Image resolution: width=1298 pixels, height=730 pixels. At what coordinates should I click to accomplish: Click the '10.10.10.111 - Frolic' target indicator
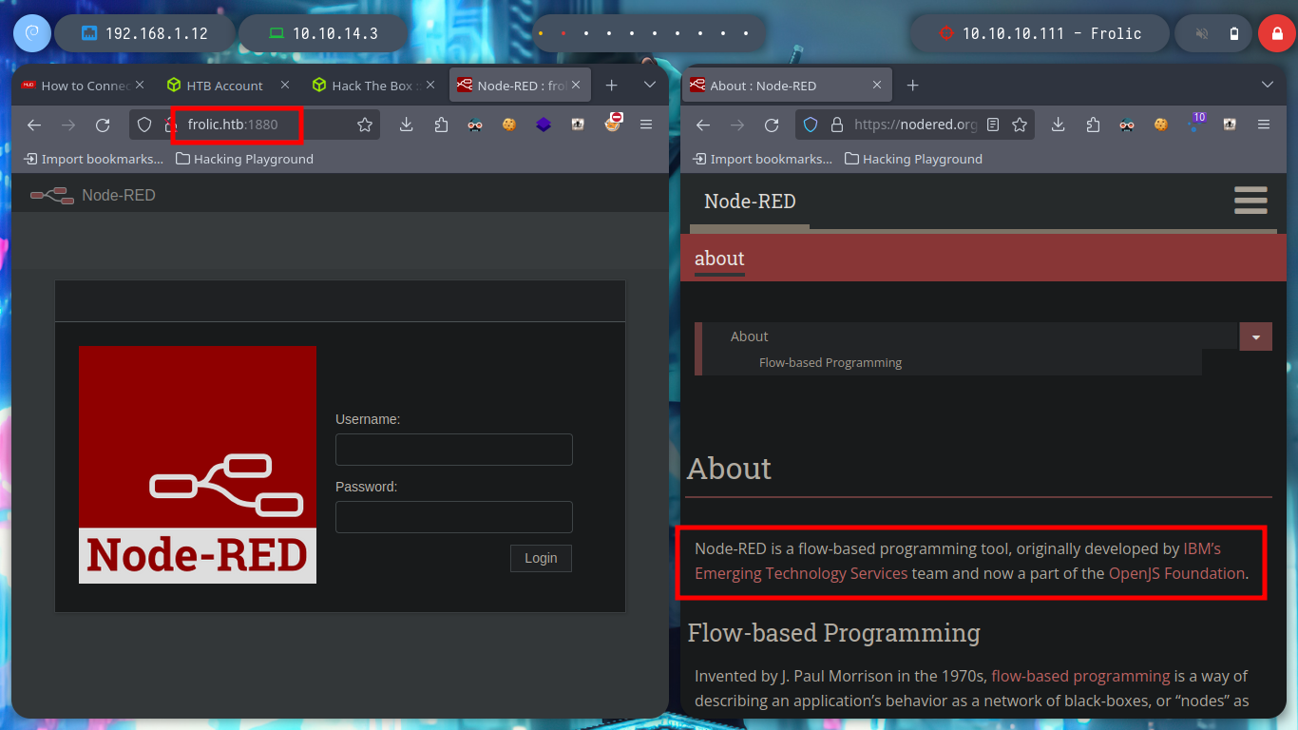point(1040,33)
